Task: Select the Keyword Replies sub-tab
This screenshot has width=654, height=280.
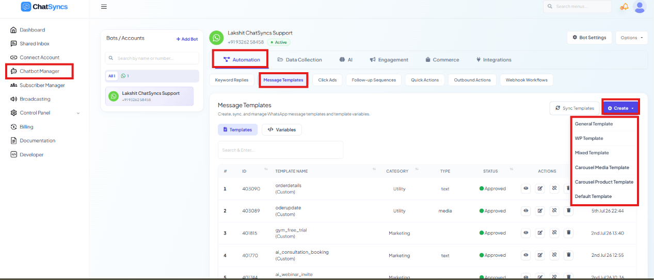Action: point(232,80)
